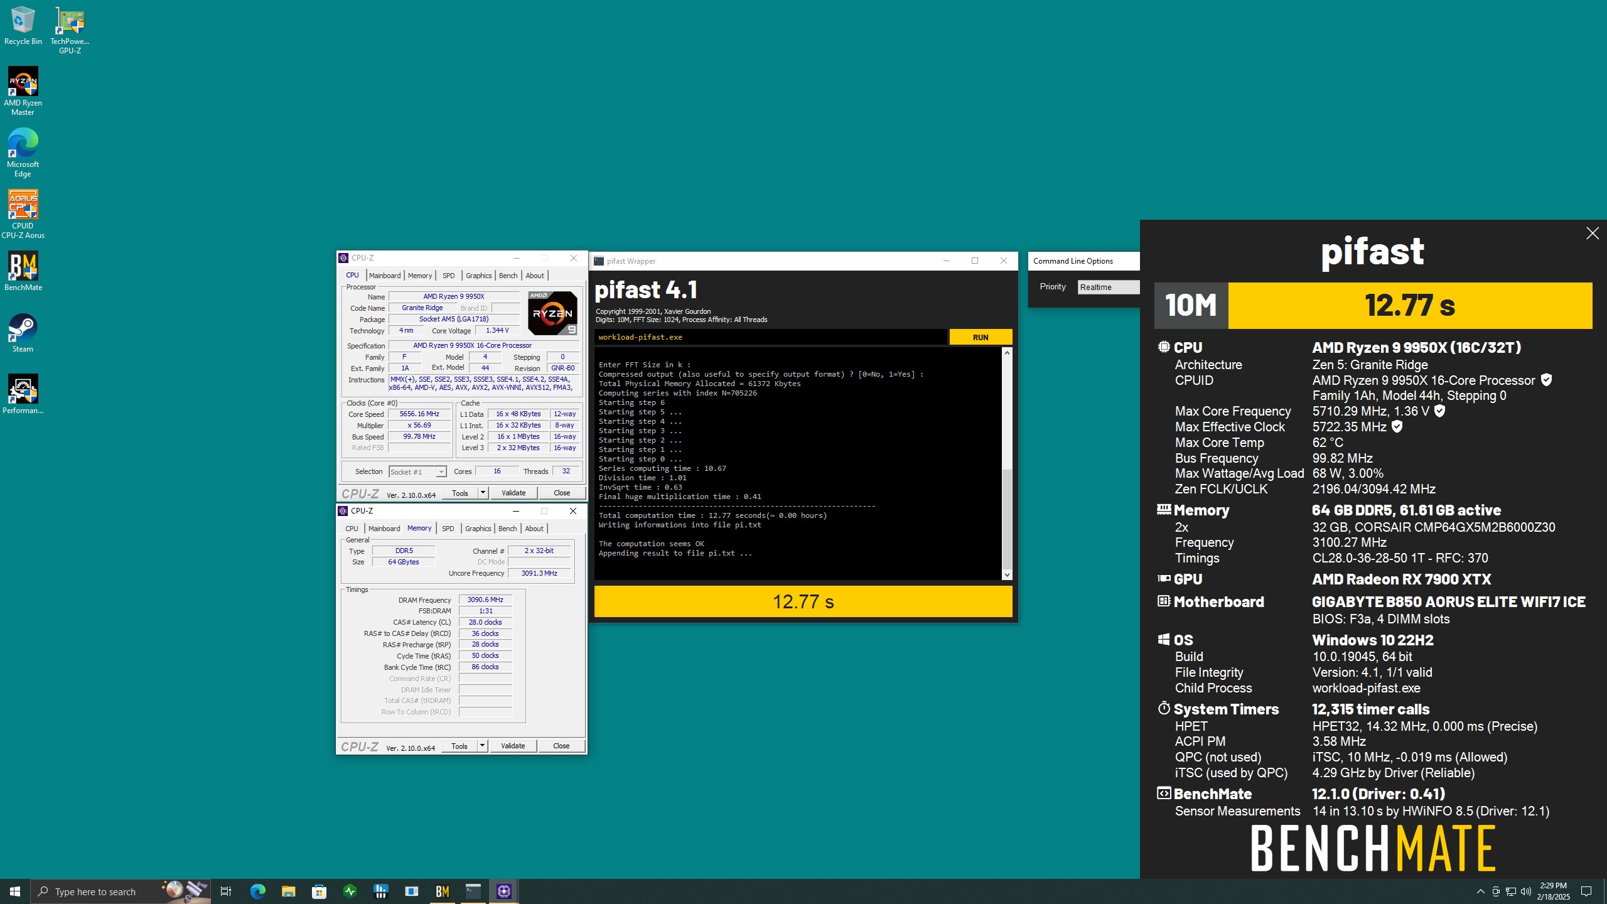Run the pifast benchmark
The image size is (1607, 904).
[x=981, y=337]
